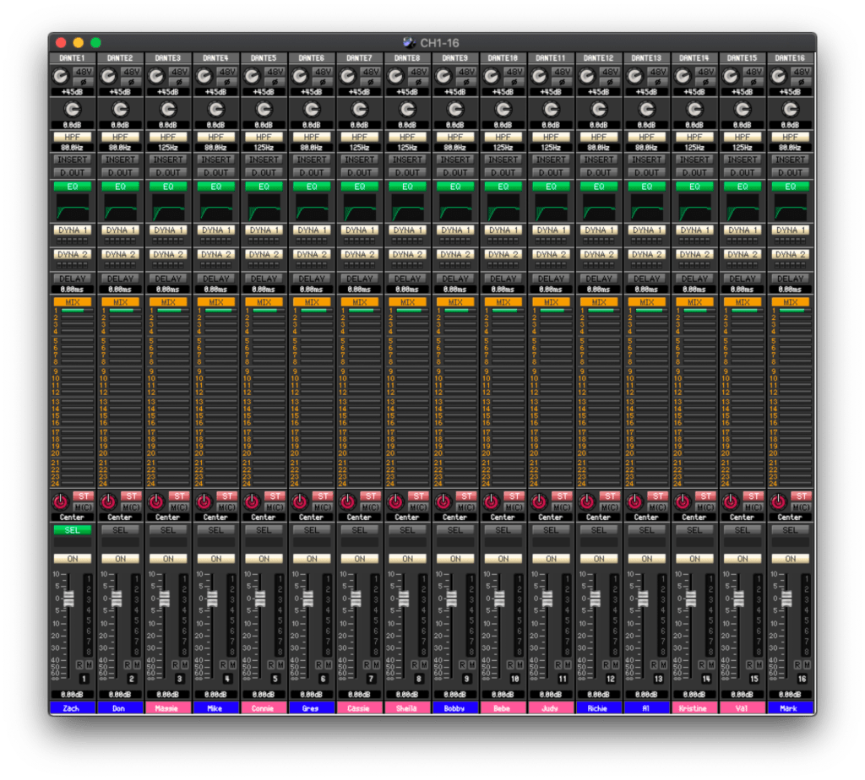The image size is (865, 780).
Task: Open the EQ curve graph on DANTE9
Action: coord(455,208)
